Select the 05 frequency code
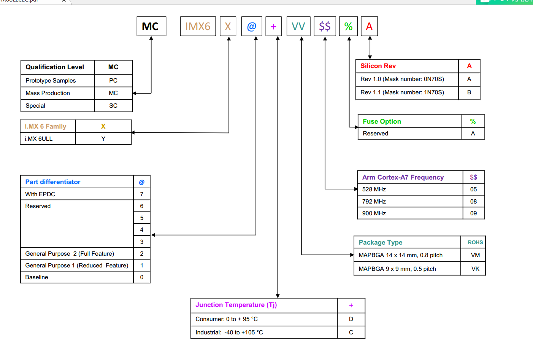533x342 pixels. point(474,189)
